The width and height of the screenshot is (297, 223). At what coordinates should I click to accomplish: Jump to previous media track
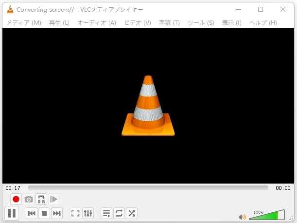[32, 213]
